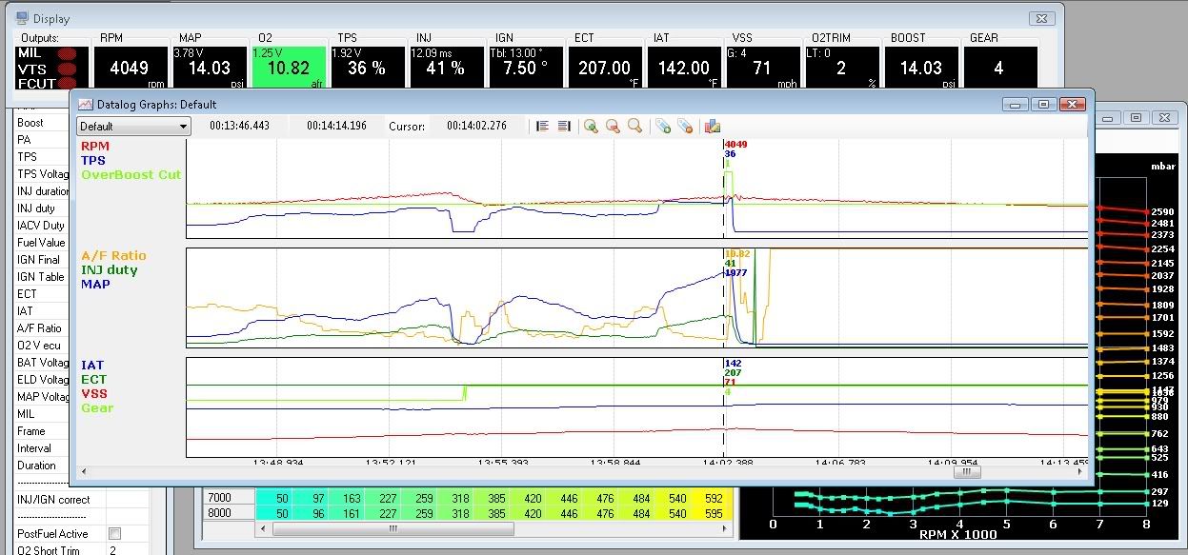Click the left arrow of graph scrollbar
The height and width of the screenshot is (555, 1188).
pos(84,471)
